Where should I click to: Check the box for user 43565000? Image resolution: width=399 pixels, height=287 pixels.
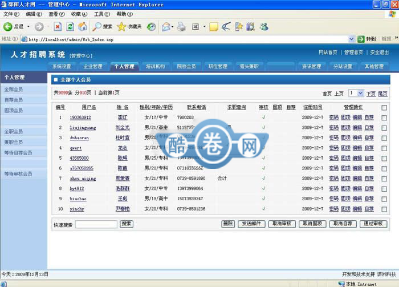pyautogui.click(x=384, y=159)
